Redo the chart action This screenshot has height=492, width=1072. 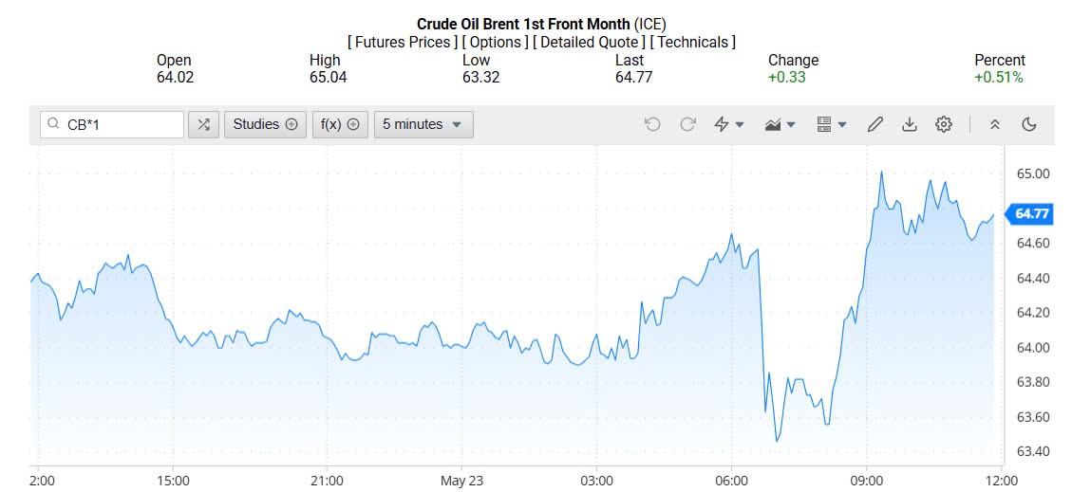tap(688, 124)
